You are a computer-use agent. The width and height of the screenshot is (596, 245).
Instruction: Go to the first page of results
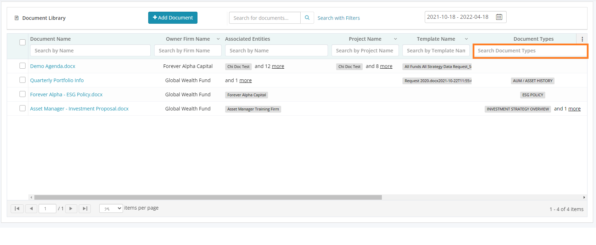click(x=17, y=209)
